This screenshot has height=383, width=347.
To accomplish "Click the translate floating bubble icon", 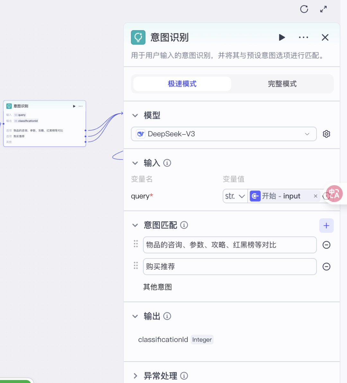I will point(334,194).
